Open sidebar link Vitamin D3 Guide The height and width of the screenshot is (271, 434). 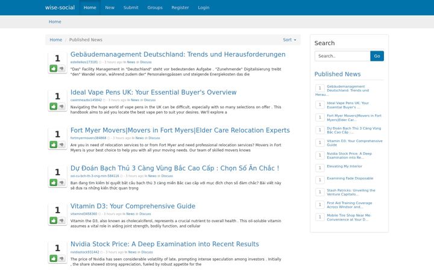click(354, 143)
